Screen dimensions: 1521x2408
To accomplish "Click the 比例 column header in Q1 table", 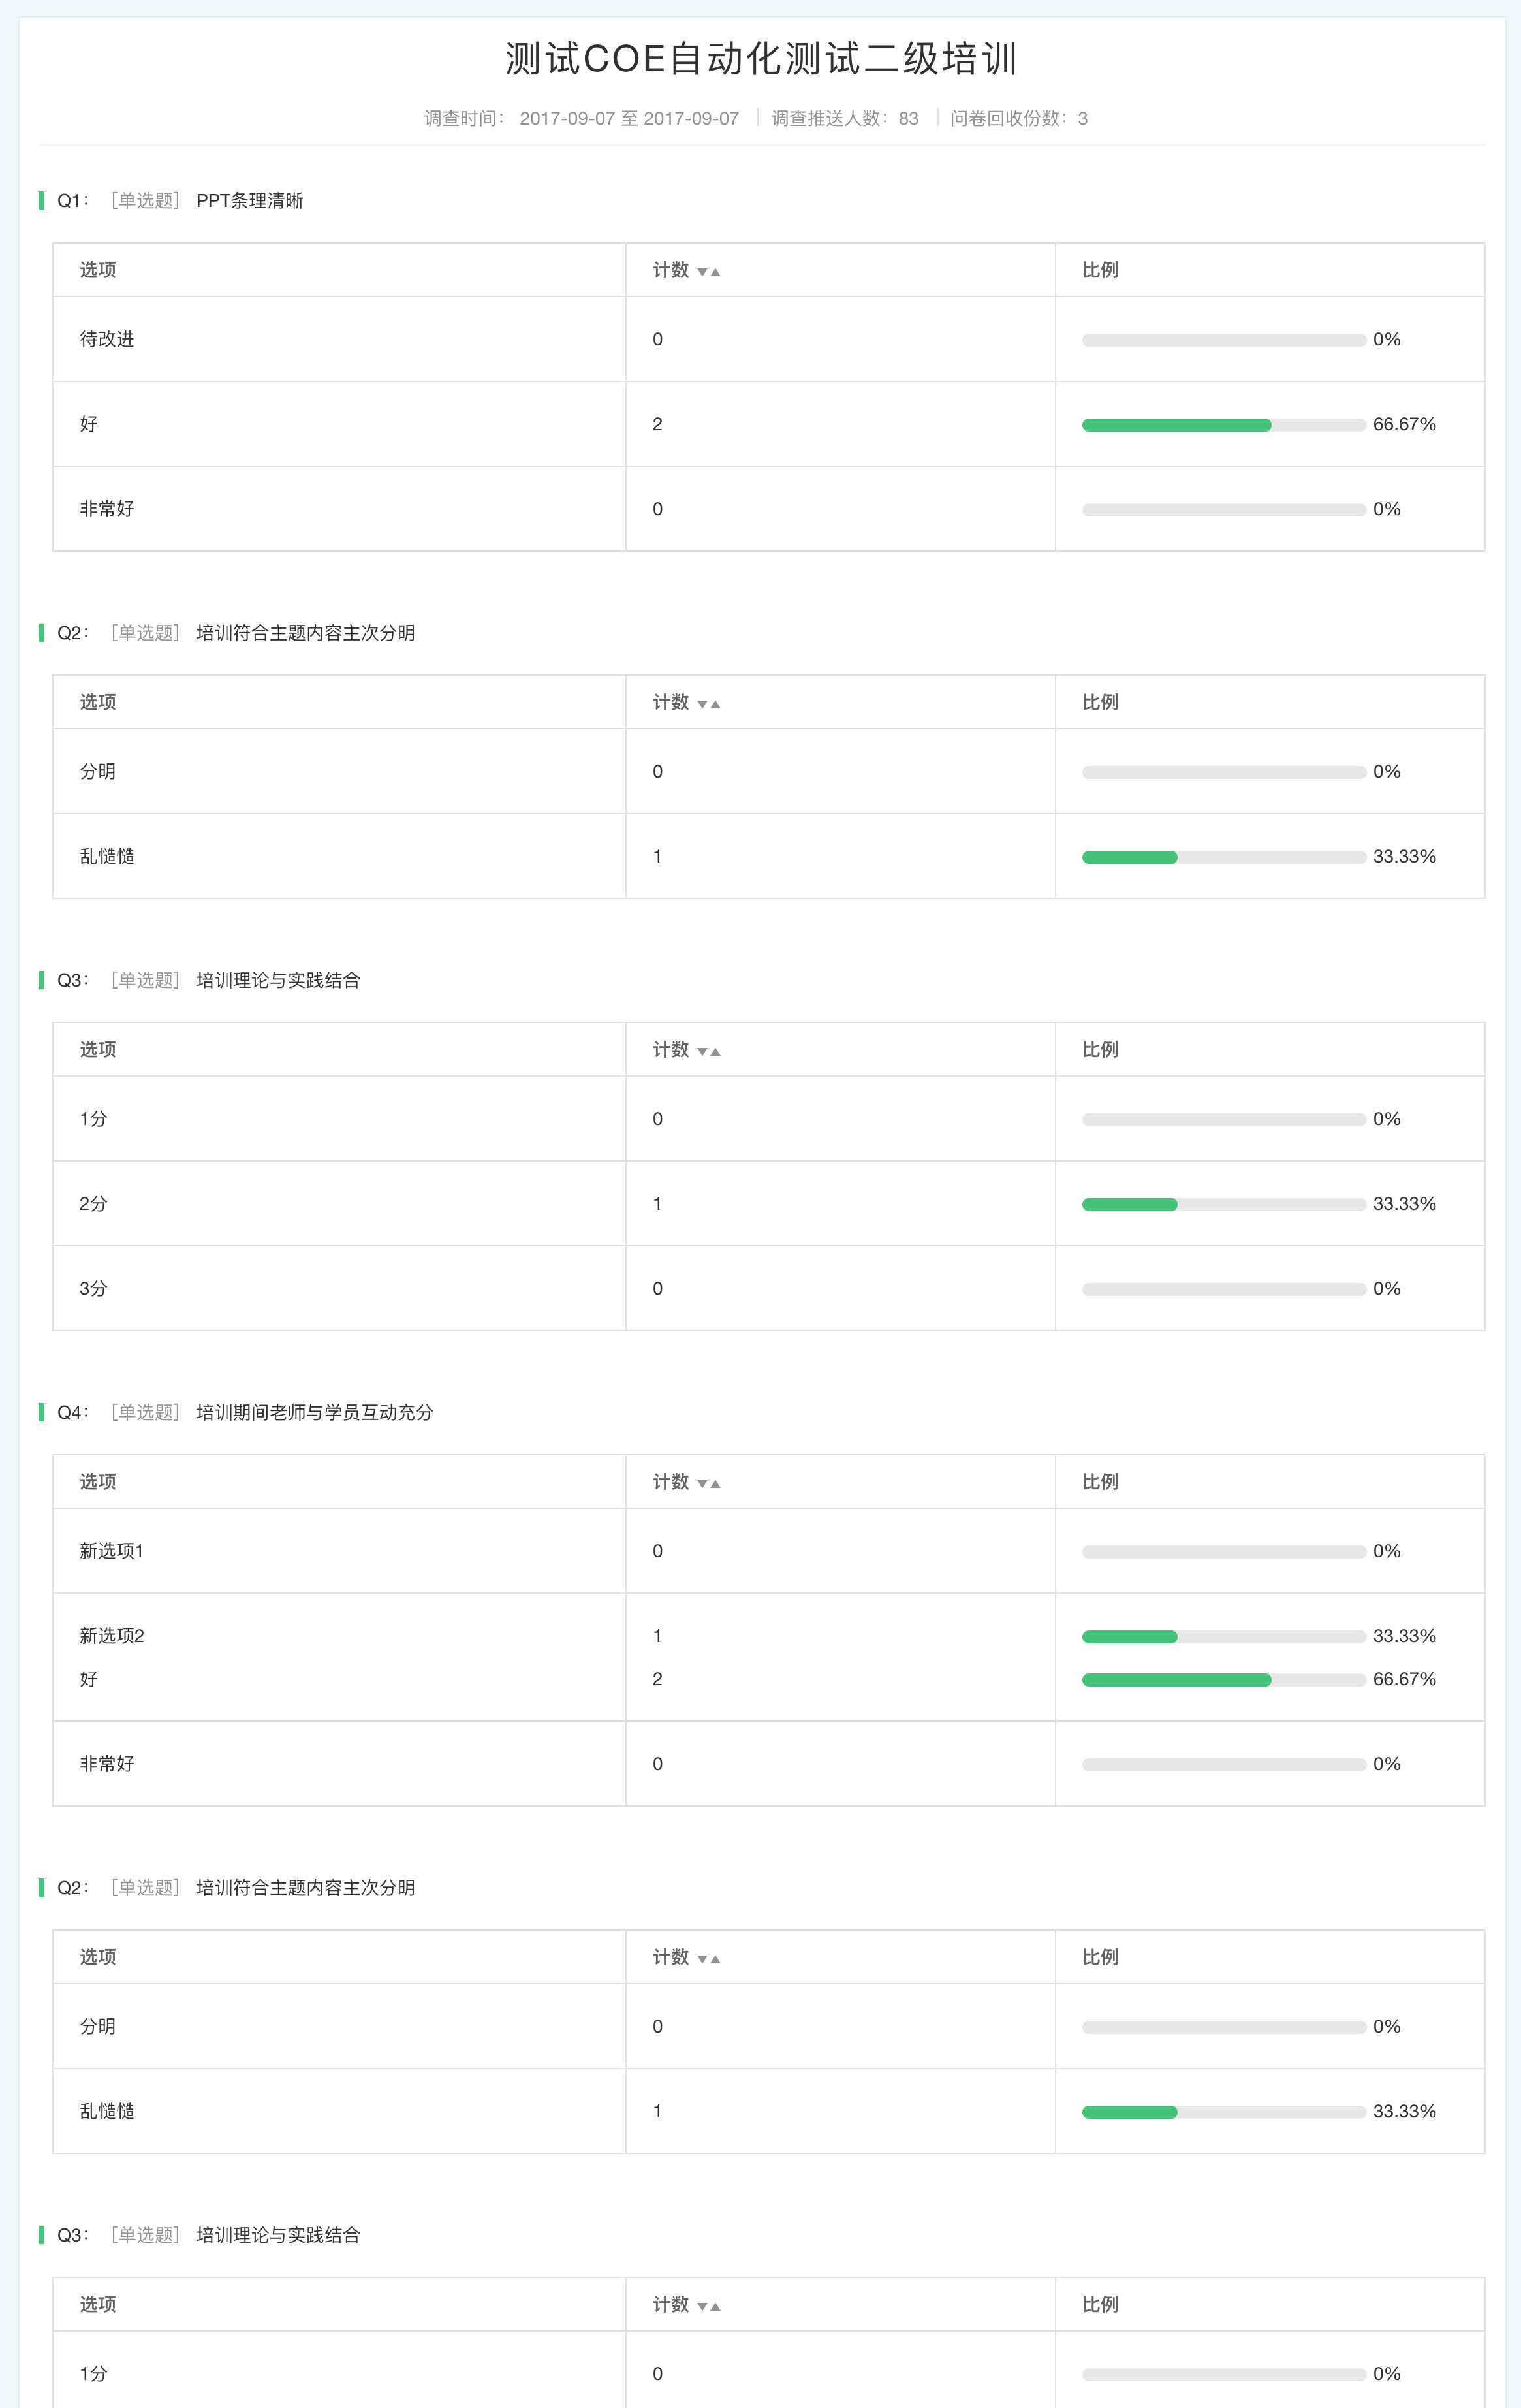I will [1100, 270].
